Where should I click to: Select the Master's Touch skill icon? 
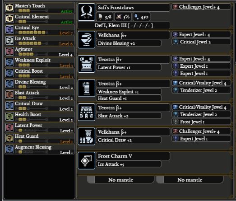pos(9,8)
